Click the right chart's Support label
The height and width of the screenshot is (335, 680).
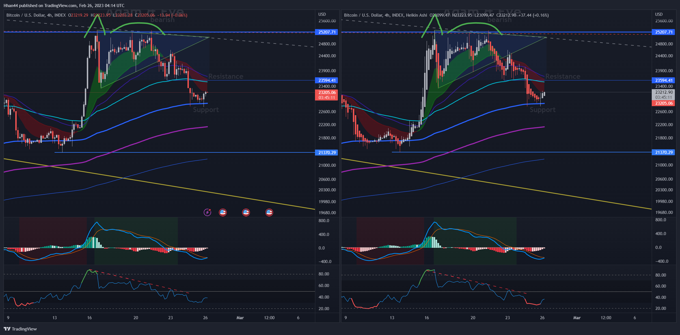(543, 110)
